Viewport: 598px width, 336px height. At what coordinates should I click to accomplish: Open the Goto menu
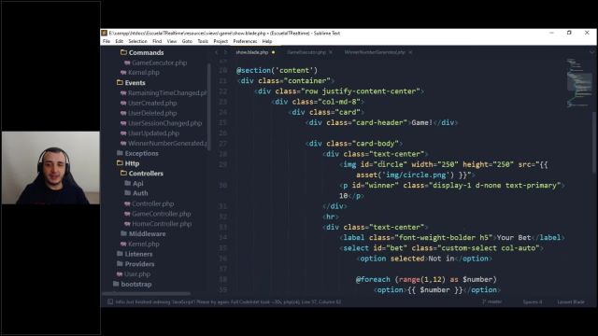(x=187, y=41)
